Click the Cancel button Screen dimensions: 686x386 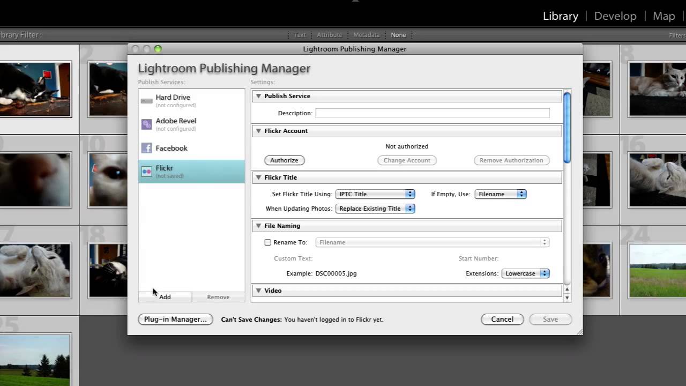point(502,319)
